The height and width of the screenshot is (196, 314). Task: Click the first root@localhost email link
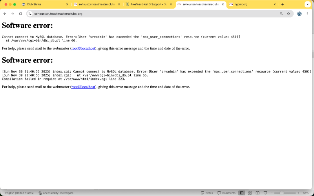pyautogui.click(x=83, y=49)
